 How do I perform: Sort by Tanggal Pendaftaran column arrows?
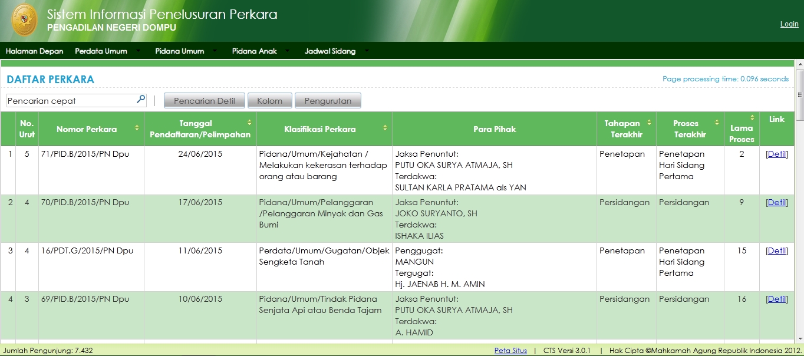249,123
